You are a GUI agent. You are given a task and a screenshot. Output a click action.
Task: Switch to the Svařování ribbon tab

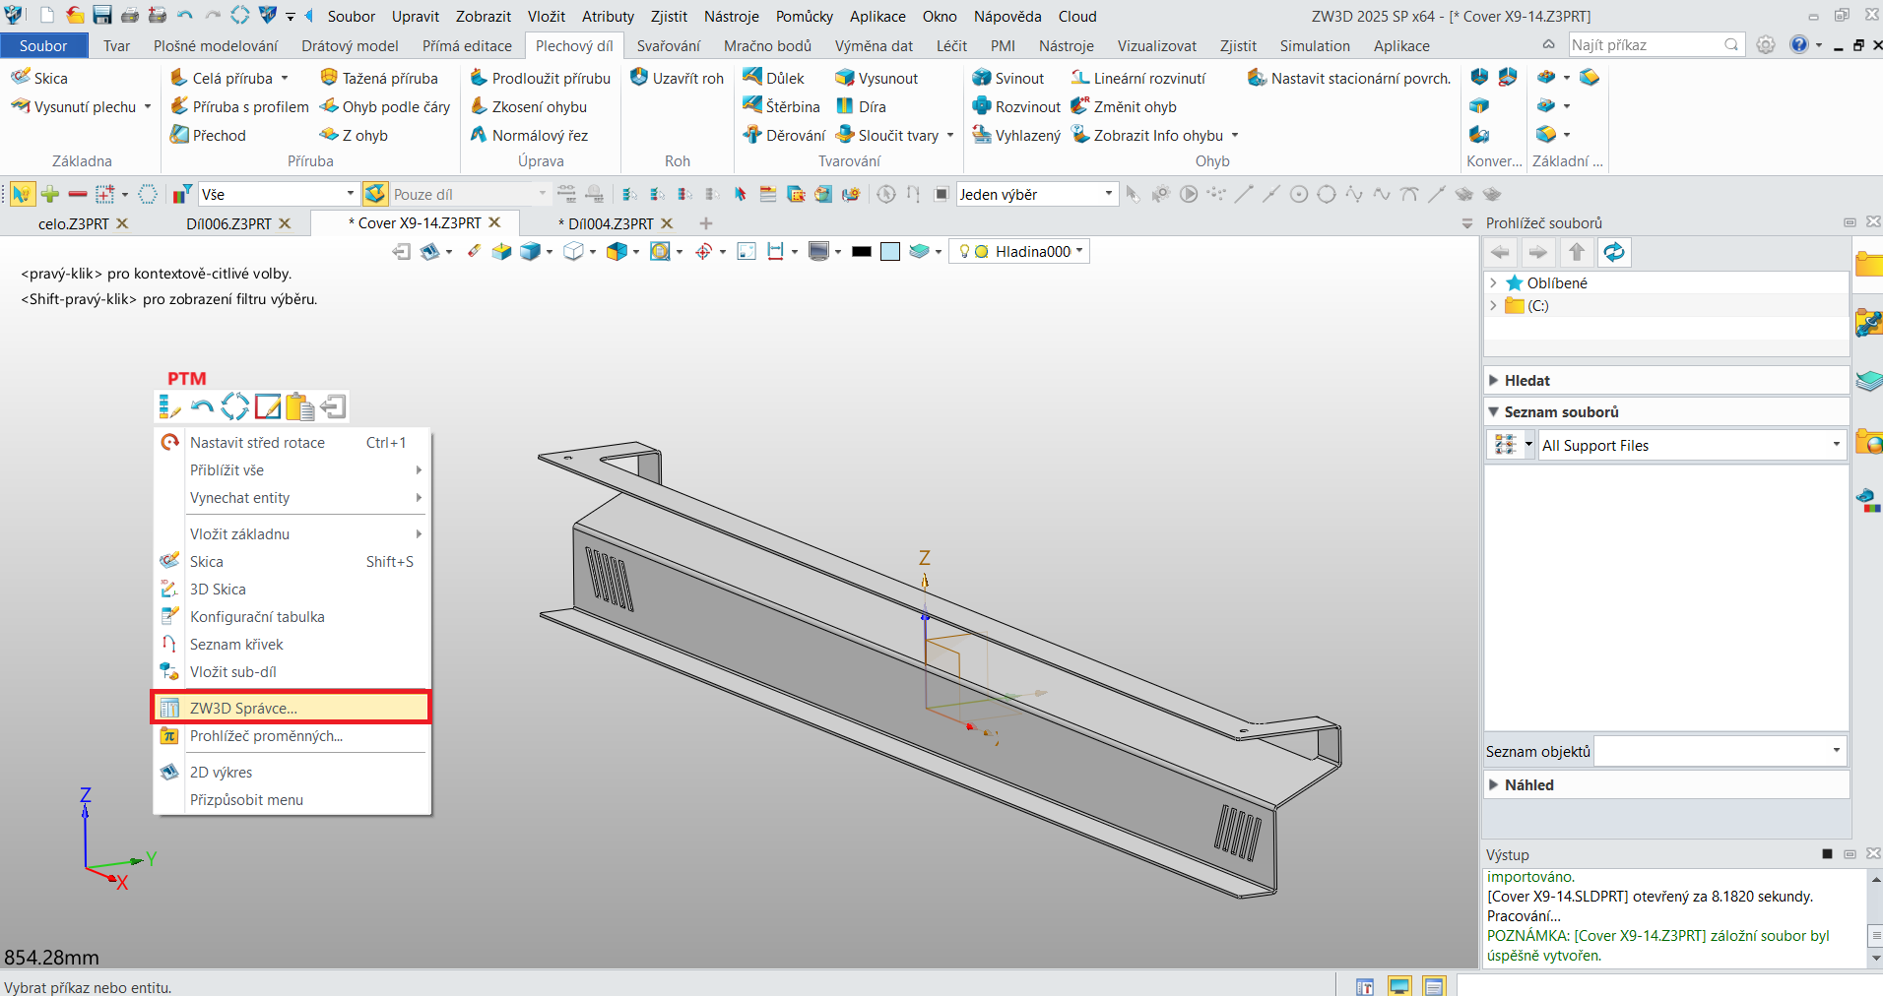click(x=669, y=46)
